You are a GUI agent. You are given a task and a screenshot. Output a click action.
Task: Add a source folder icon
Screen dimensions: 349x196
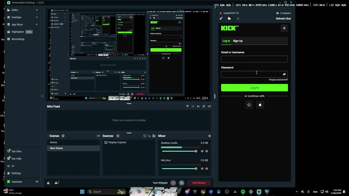(154, 136)
